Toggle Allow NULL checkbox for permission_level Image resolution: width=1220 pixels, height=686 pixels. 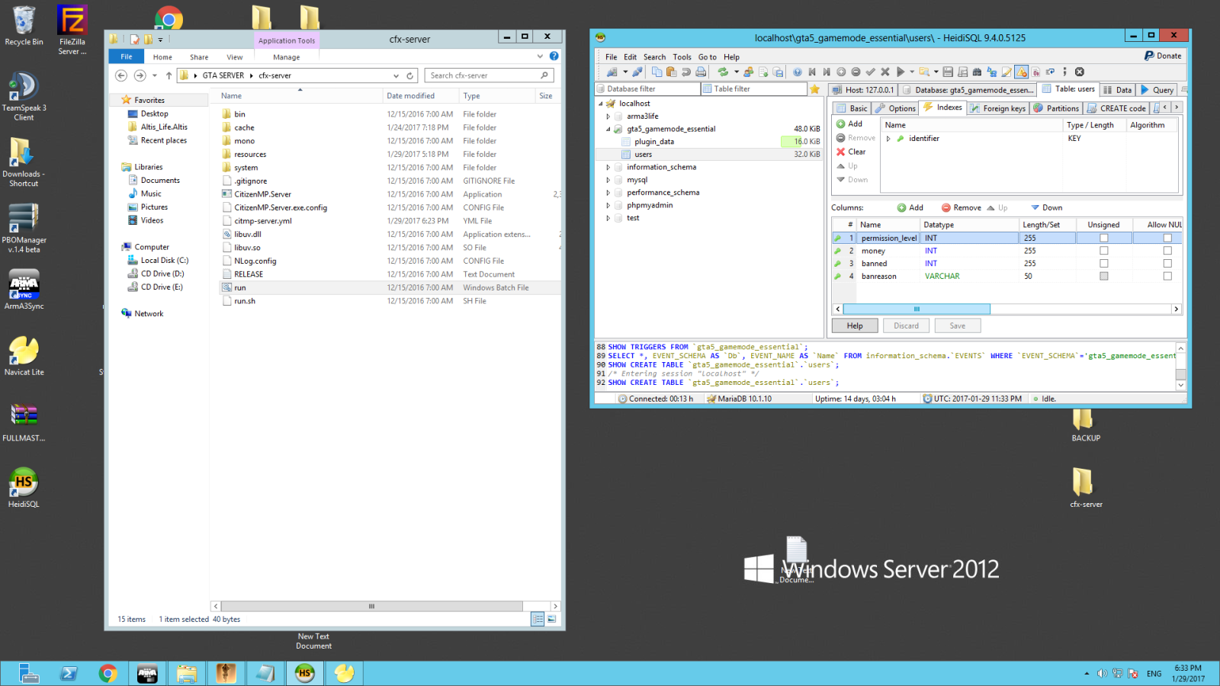1167,238
